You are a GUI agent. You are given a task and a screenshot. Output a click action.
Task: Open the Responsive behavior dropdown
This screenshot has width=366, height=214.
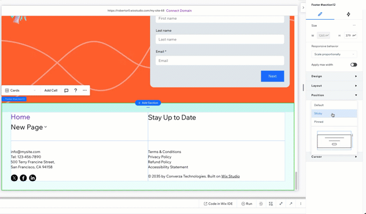coord(334,55)
